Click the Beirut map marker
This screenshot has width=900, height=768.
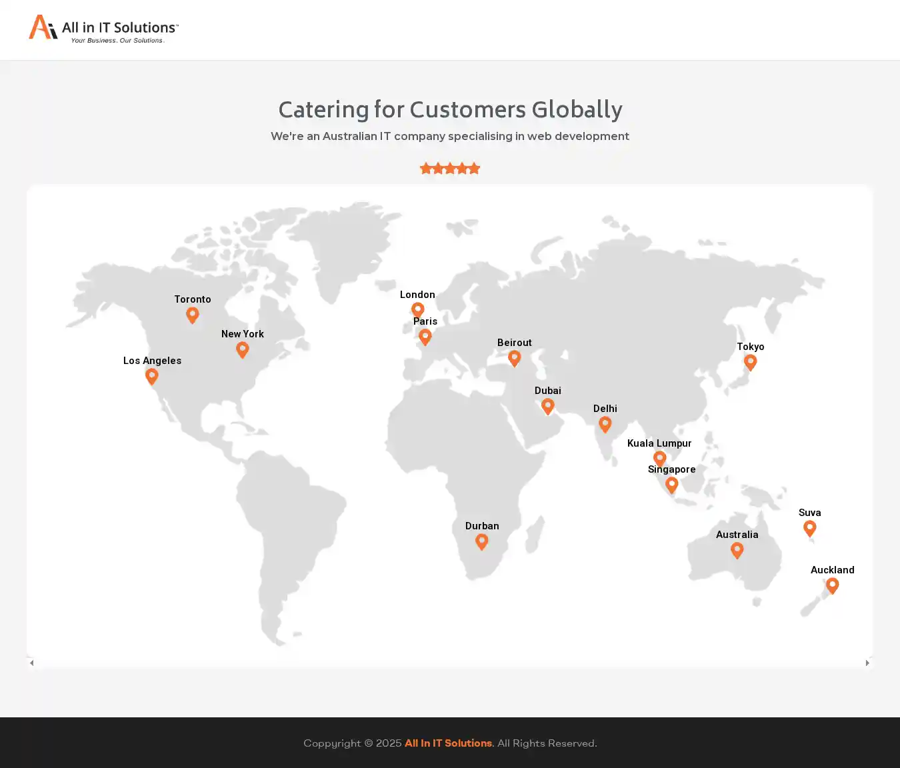515,358
